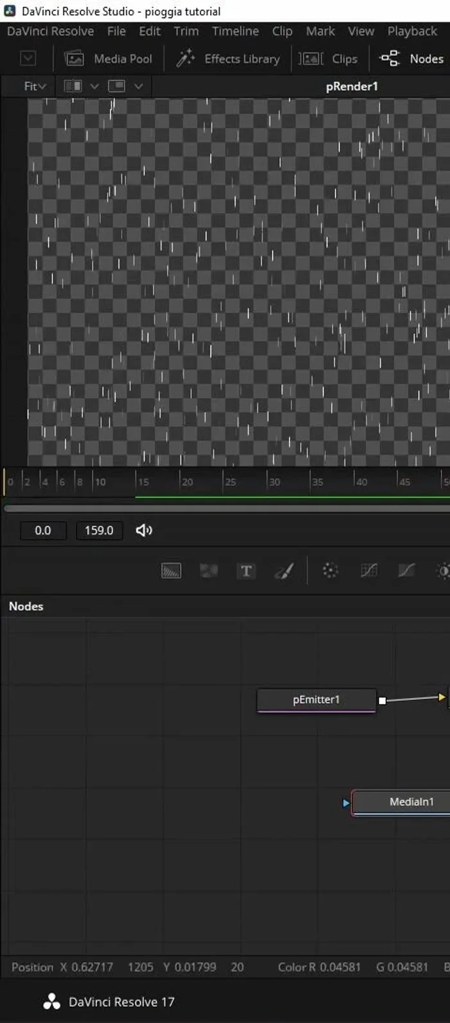Mute audio with the speaker icon
450x1023 pixels.
point(144,530)
